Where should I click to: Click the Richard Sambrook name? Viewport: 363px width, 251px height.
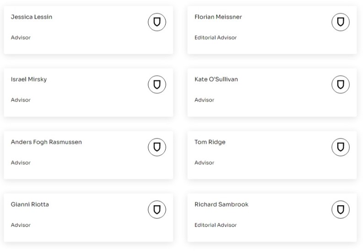[x=221, y=204]
